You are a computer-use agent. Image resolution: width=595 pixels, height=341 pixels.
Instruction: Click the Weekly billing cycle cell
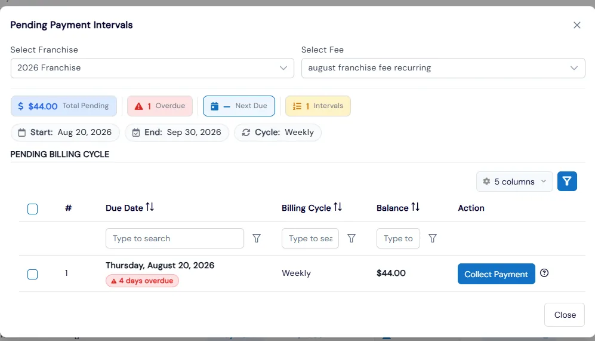[296, 274]
